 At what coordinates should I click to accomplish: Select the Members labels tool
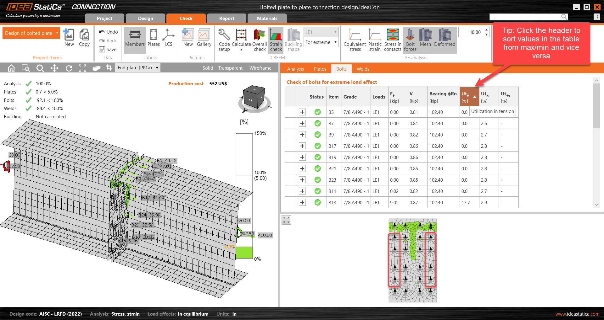[x=135, y=40]
